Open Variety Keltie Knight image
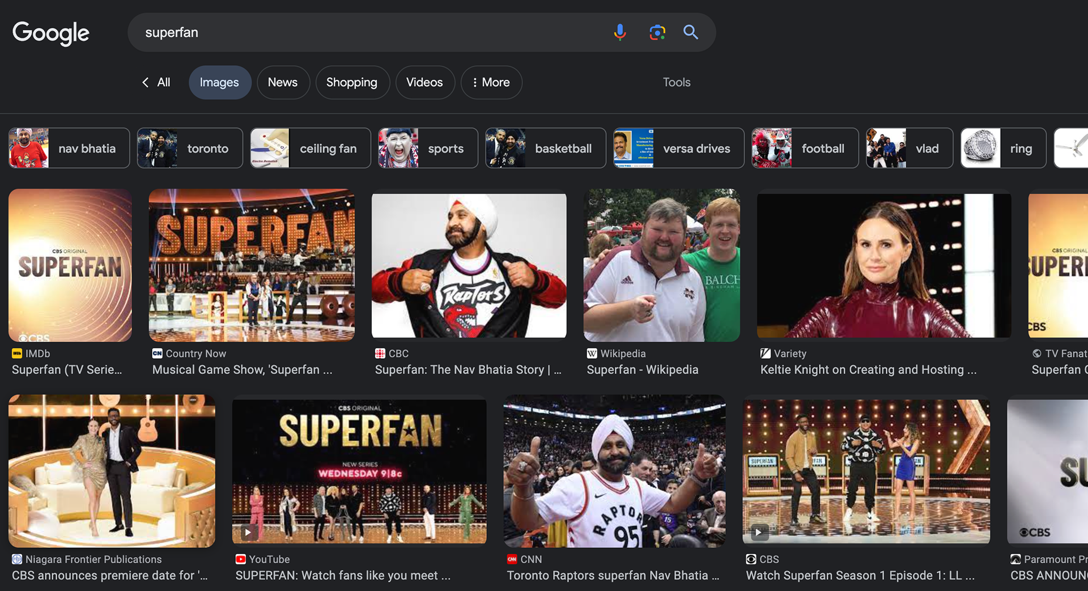Screen dimensions: 1088x591 tap(884, 265)
